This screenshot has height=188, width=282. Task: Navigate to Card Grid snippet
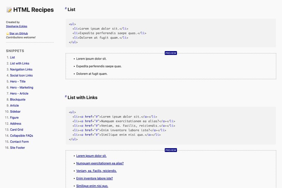tap(17, 130)
